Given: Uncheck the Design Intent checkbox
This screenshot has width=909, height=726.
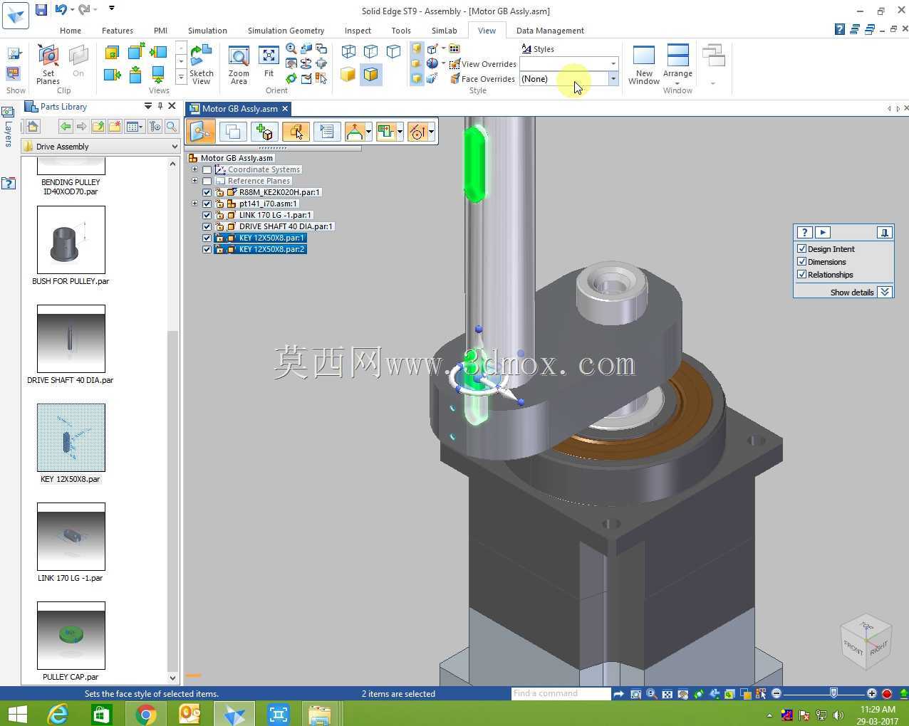Looking at the screenshot, I should [801, 249].
